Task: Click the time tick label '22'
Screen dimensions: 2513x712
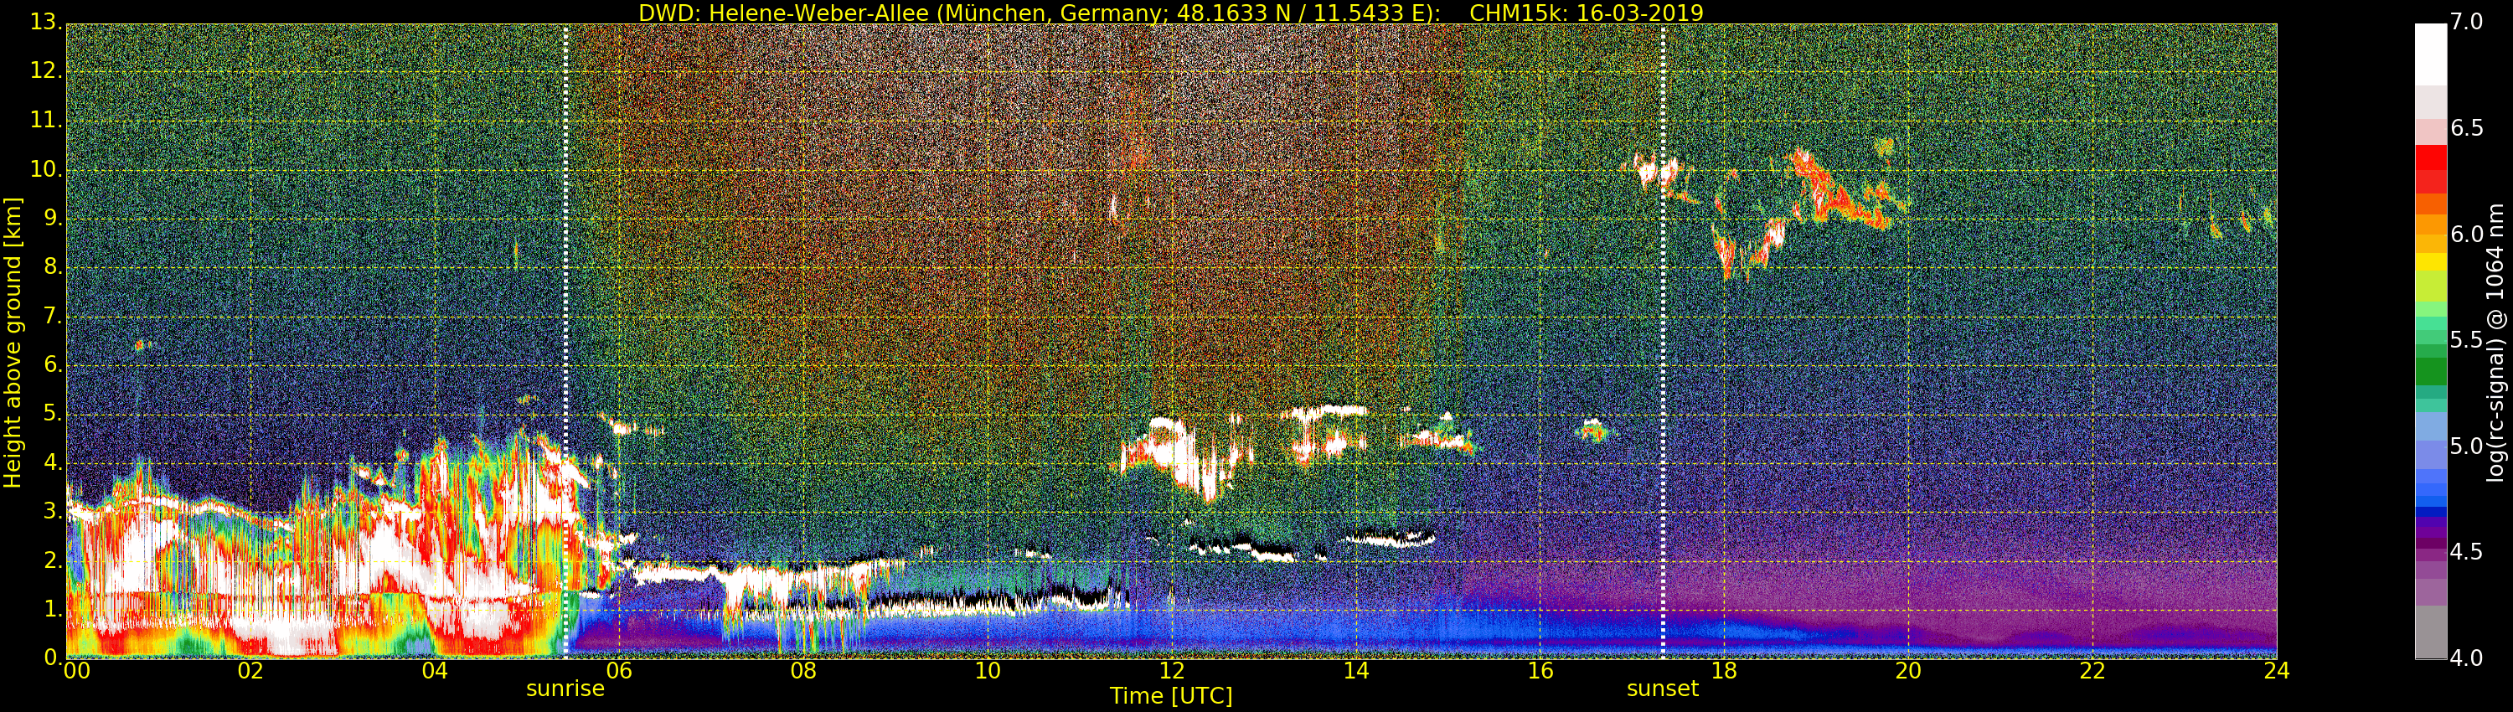Action: [2092, 671]
